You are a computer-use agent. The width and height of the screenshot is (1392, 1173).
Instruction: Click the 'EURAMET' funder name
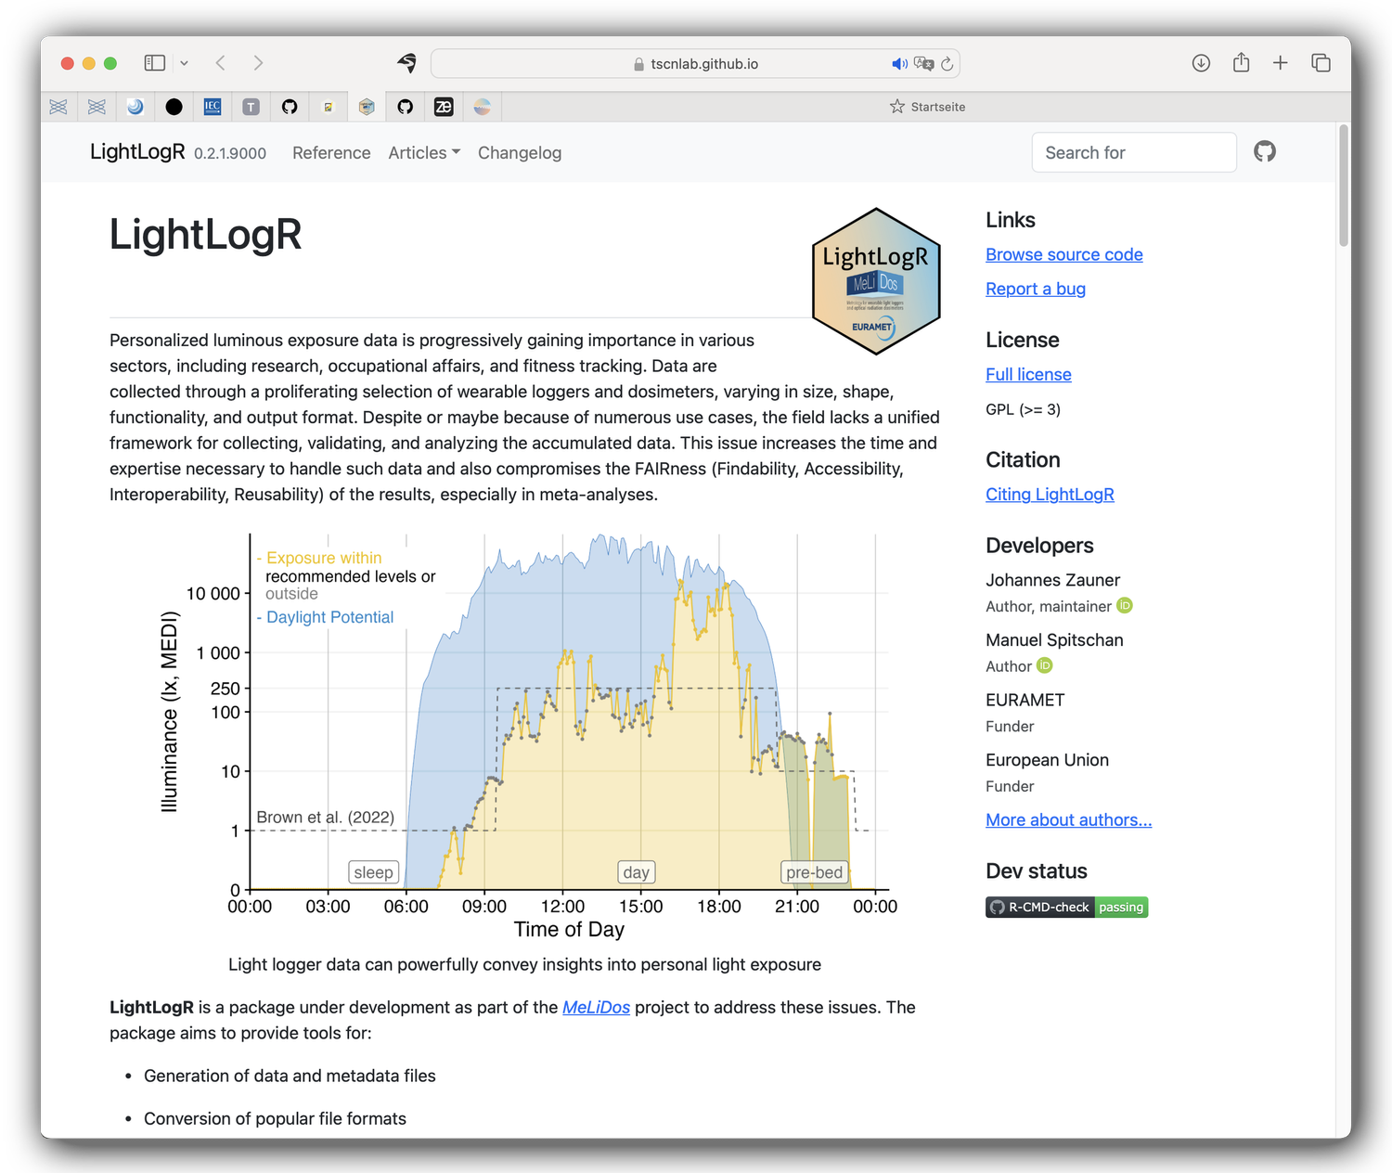click(x=1025, y=700)
